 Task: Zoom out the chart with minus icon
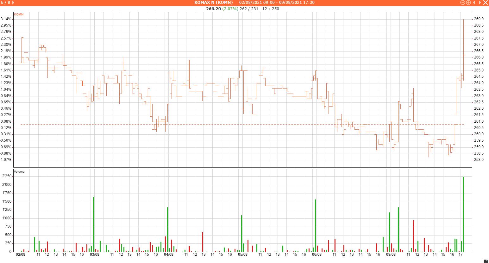click(462, 3)
